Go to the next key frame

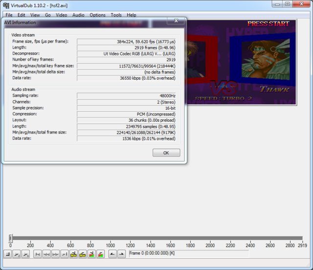point(83,254)
